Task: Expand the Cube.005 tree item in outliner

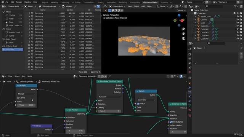Action: pyautogui.click(x=195, y=38)
